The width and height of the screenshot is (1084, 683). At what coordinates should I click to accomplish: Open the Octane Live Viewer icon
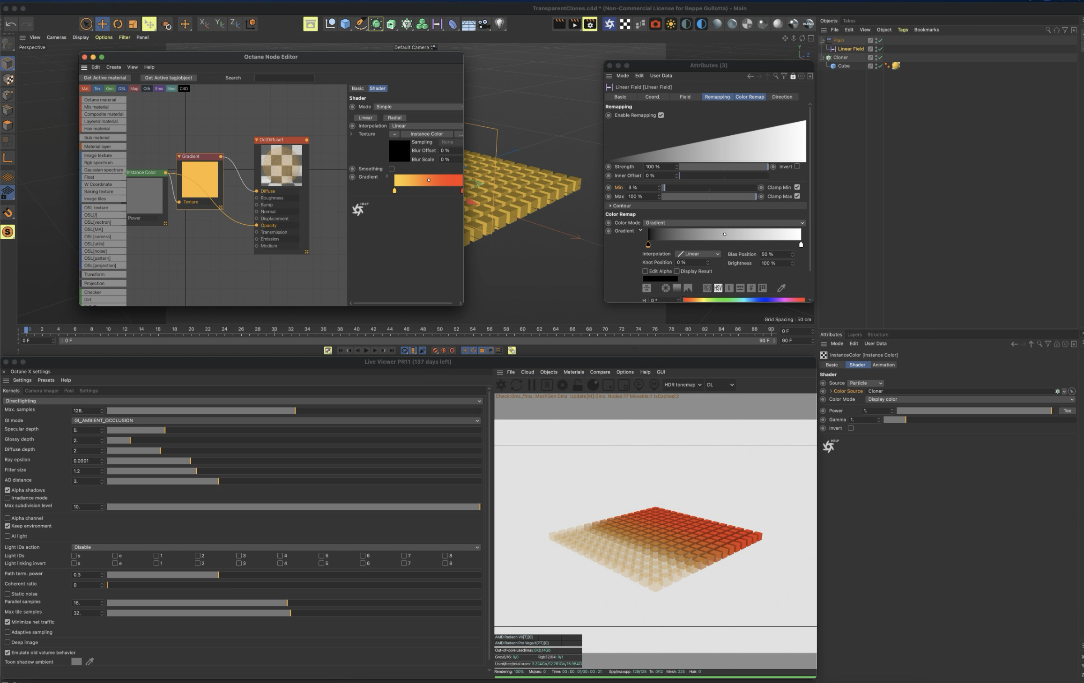[609, 24]
